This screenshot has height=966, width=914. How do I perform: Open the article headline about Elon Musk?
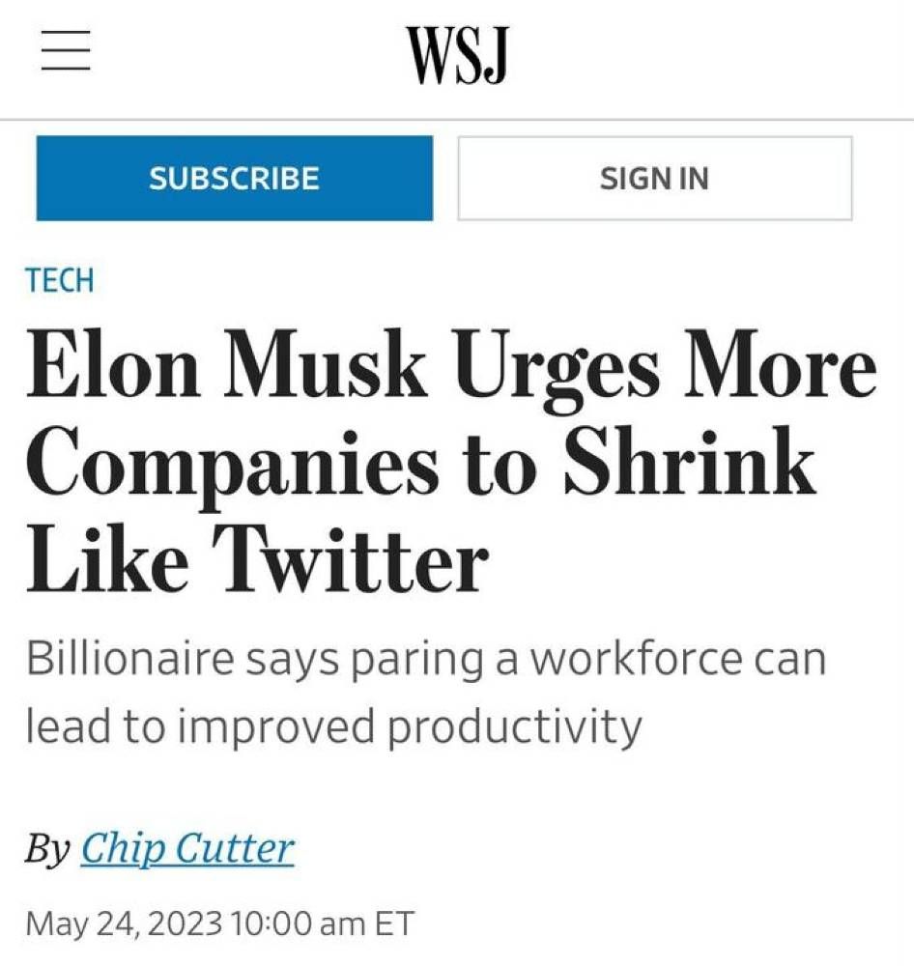pyautogui.click(x=450, y=457)
